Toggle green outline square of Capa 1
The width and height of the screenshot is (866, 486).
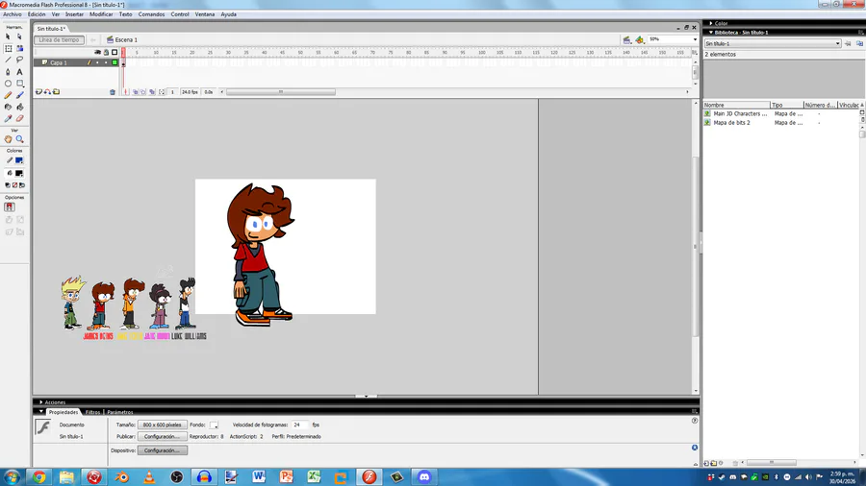pyautogui.click(x=115, y=62)
